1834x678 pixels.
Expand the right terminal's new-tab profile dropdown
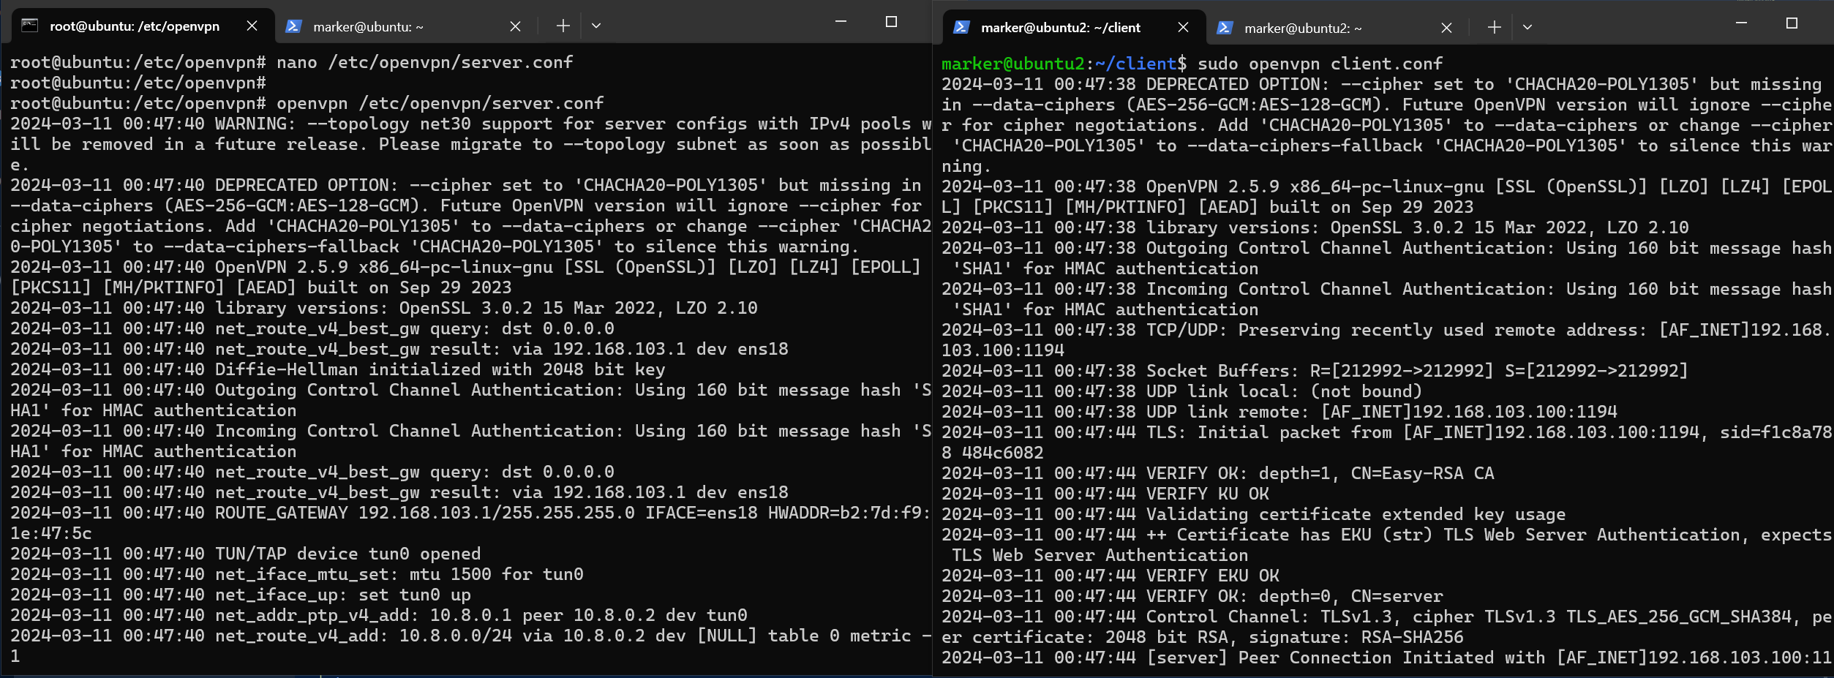coord(1527,28)
